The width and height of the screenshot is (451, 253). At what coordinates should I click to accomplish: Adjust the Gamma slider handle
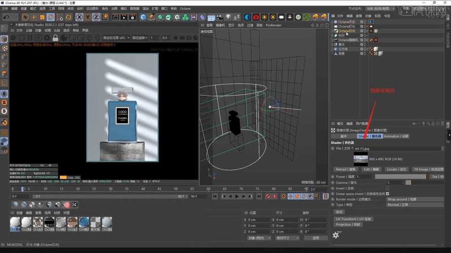point(408,183)
